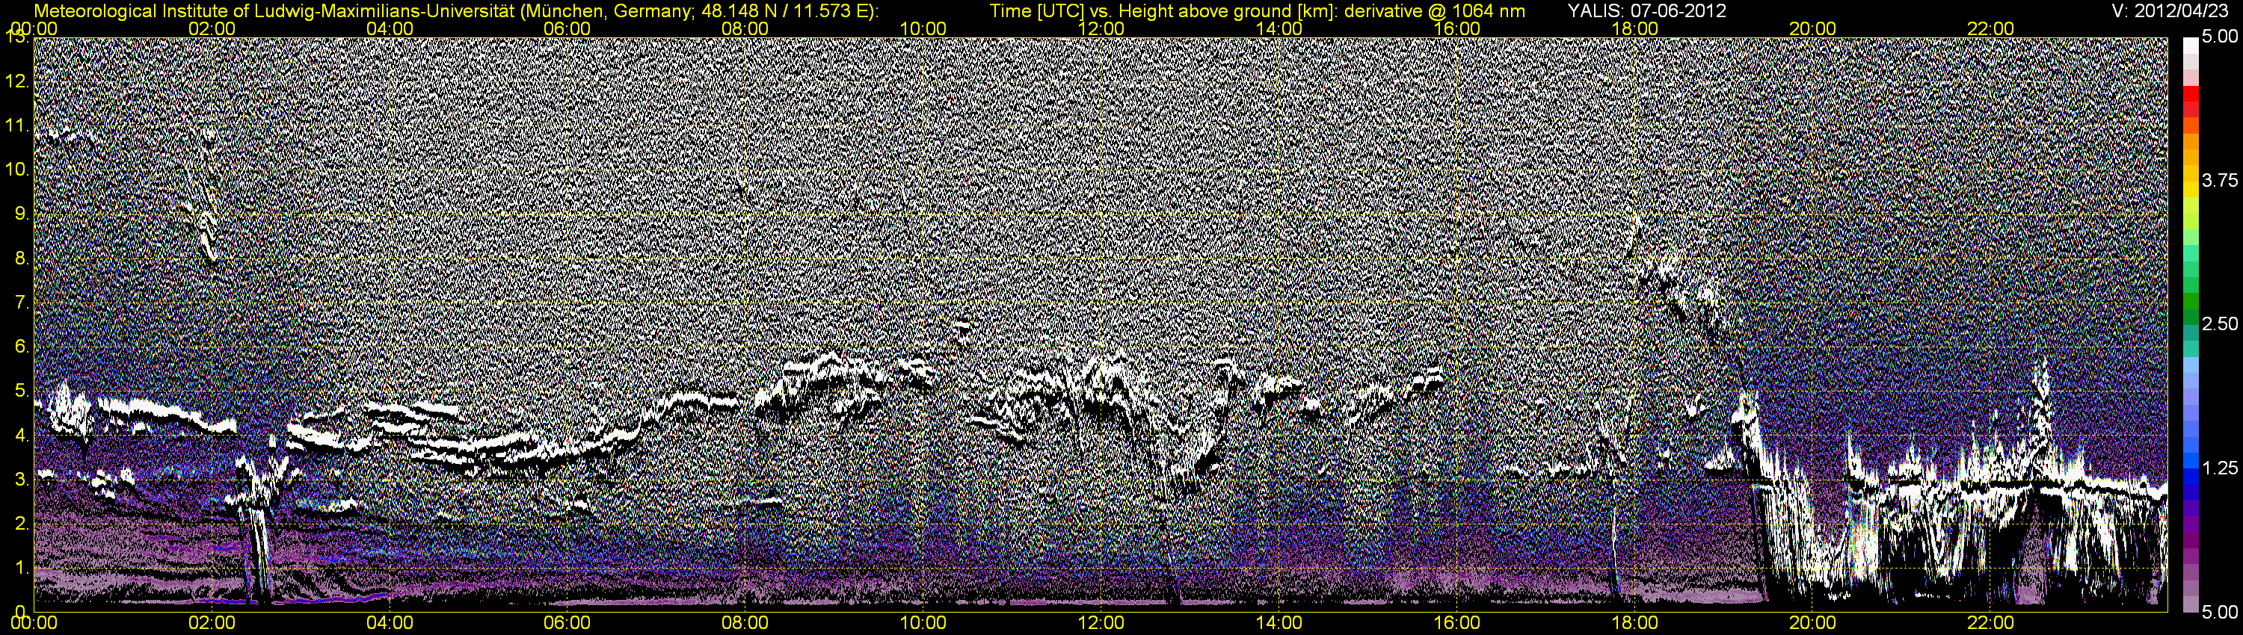2243x635 pixels.
Task: Pick the 9. km height axis label
Action: (22, 214)
